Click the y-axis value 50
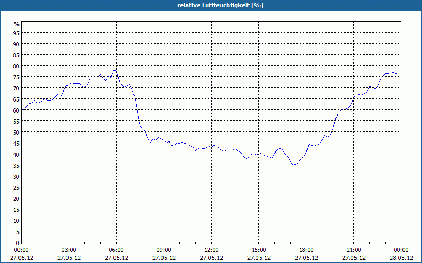 16,133
